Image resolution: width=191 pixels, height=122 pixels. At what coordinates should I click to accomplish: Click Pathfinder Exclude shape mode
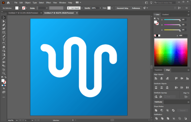pos(173,110)
